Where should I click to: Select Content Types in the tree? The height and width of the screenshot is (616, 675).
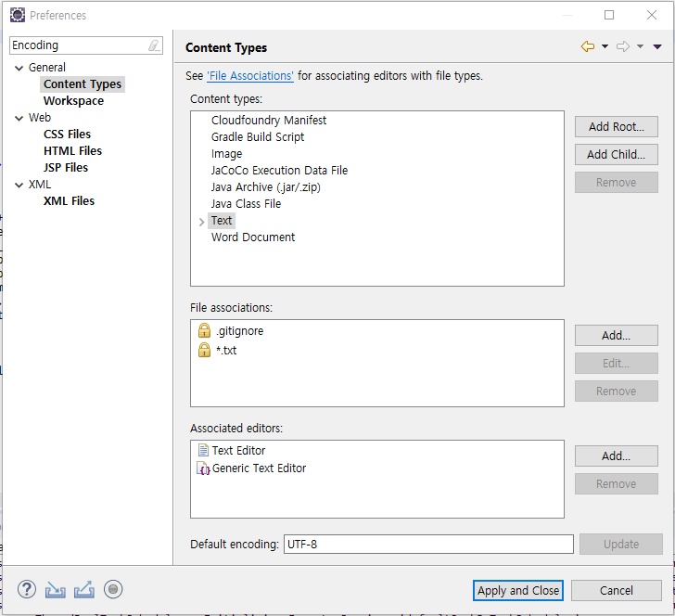coord(83,84)
